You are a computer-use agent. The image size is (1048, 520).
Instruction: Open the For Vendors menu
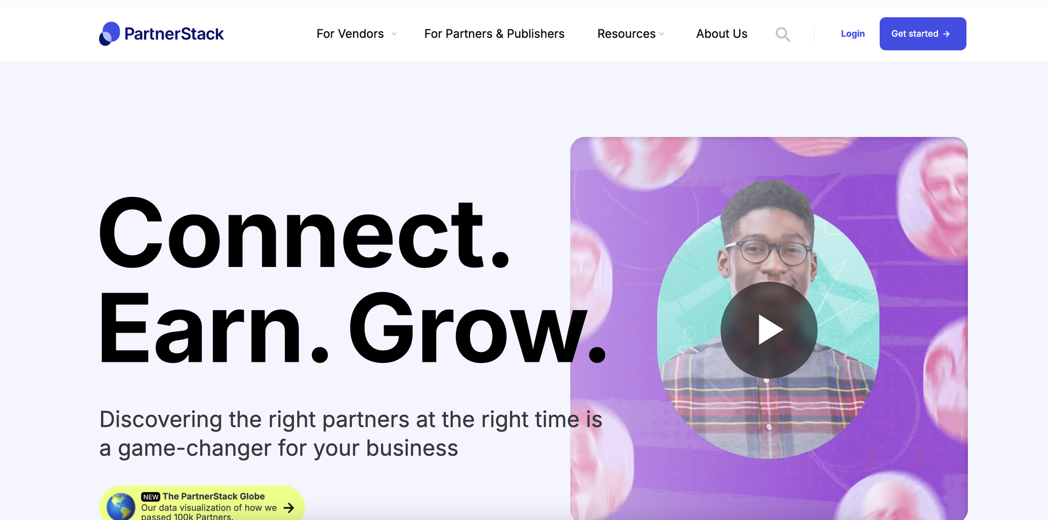point(350,34)
